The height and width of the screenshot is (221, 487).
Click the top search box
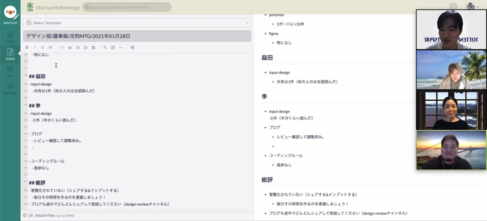(x=127, y=7)
